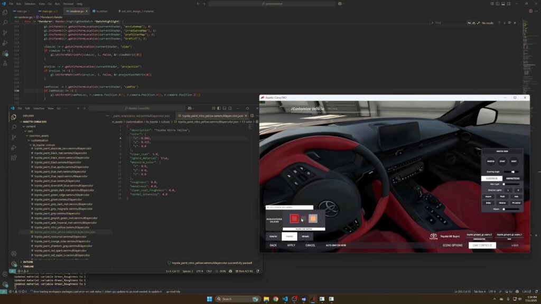Image resolution: width=541 pixels, height=304 pixels.
Task: Open Selection menu in the front VS Code window
Action: coord(39,108)
